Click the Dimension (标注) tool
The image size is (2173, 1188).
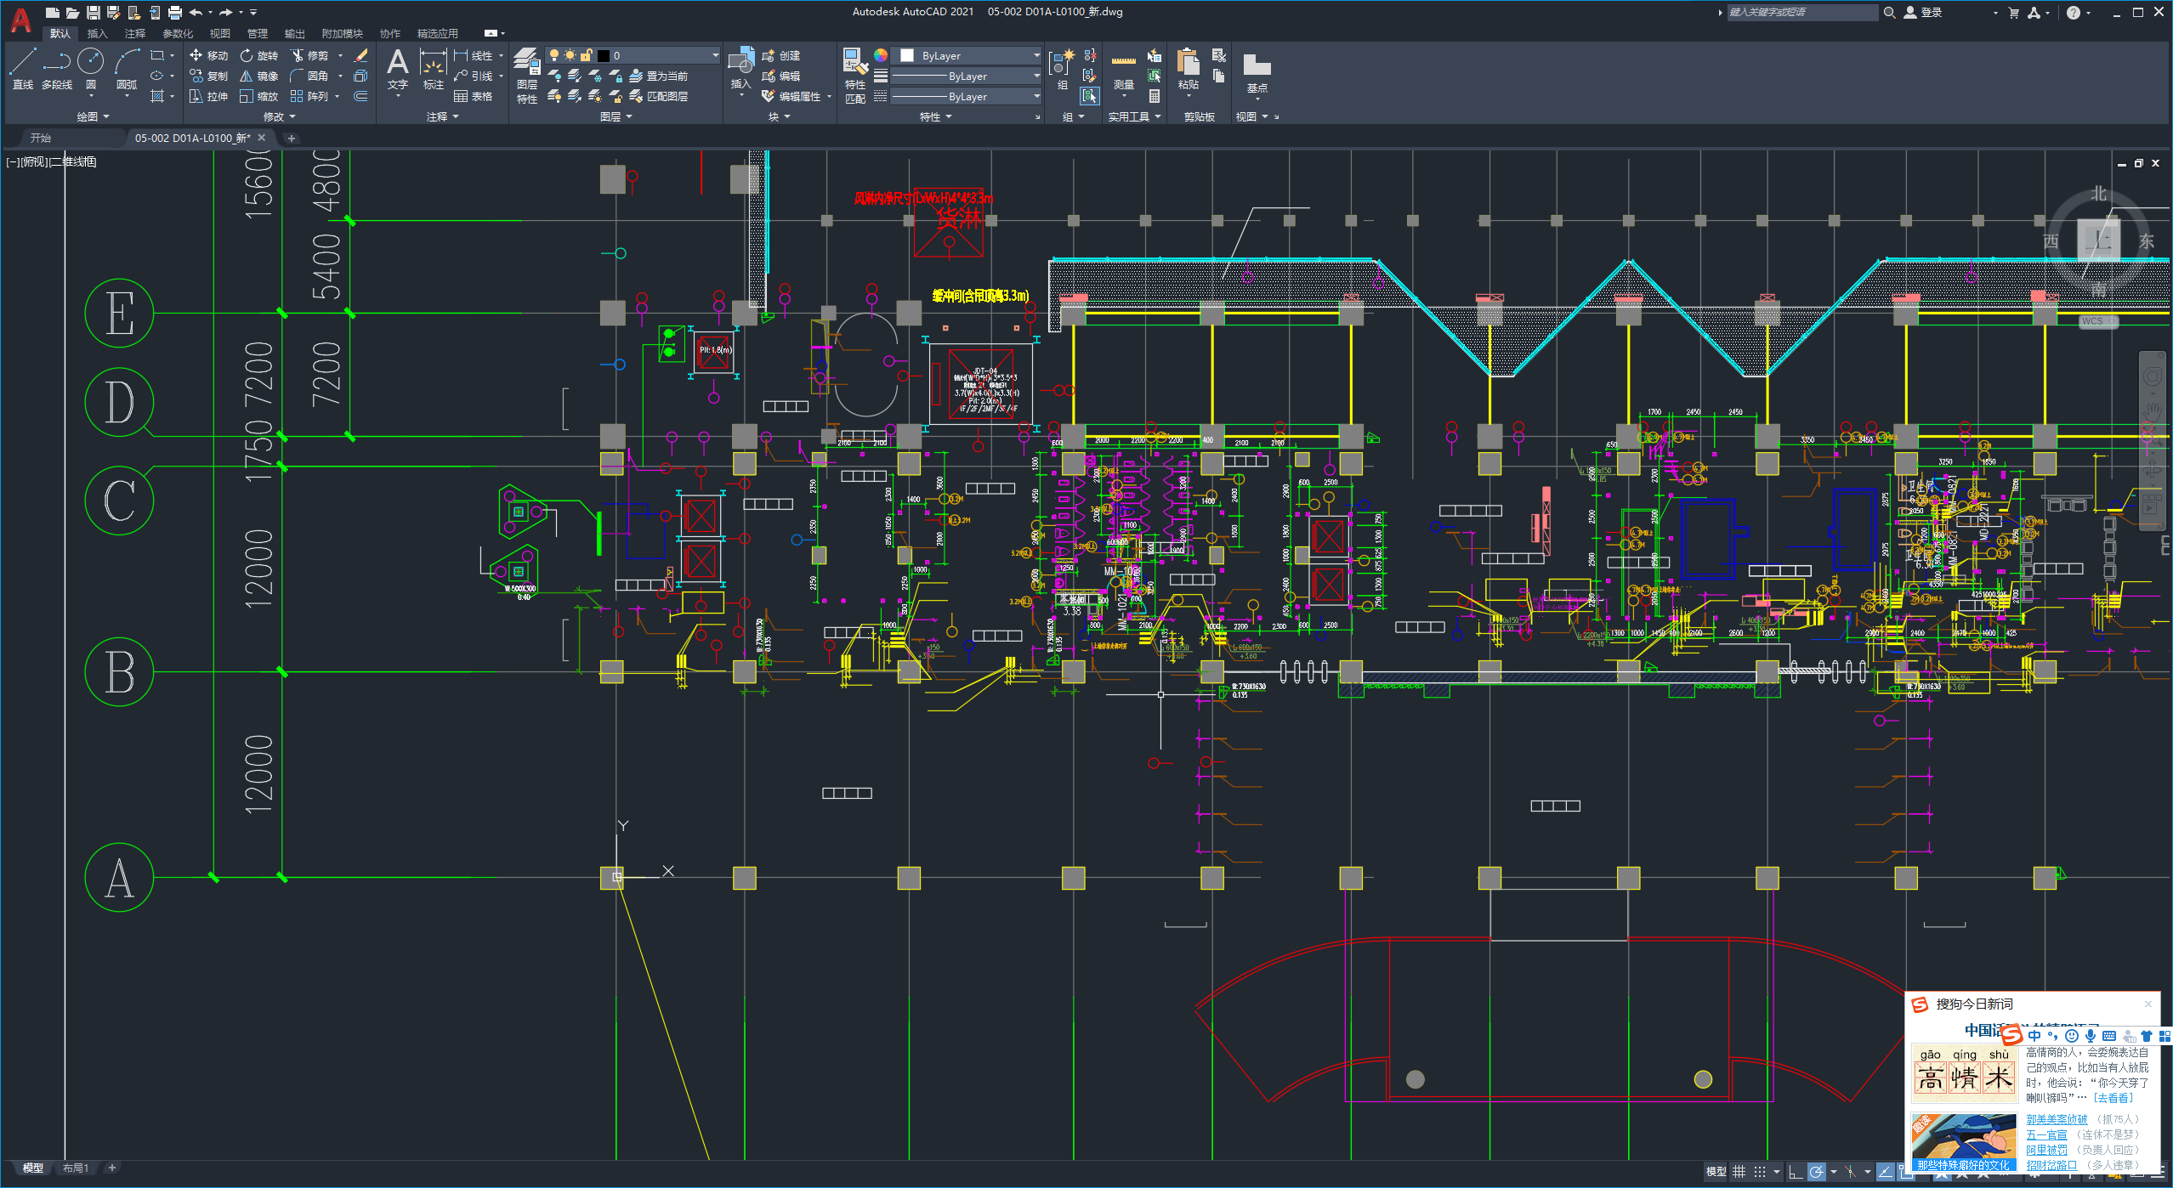point(434,70)
